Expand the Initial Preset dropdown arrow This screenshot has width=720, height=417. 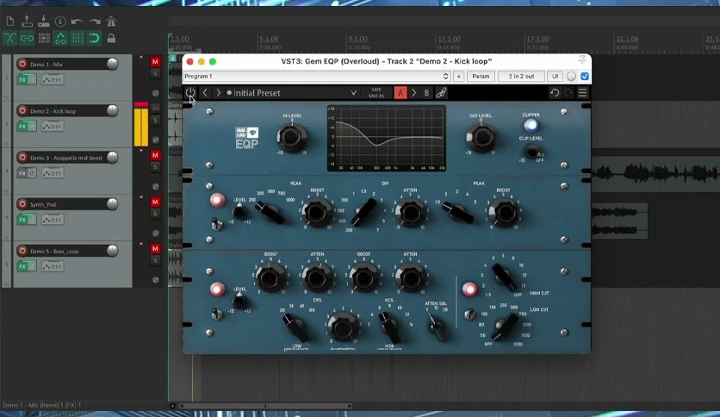[354, 93]
